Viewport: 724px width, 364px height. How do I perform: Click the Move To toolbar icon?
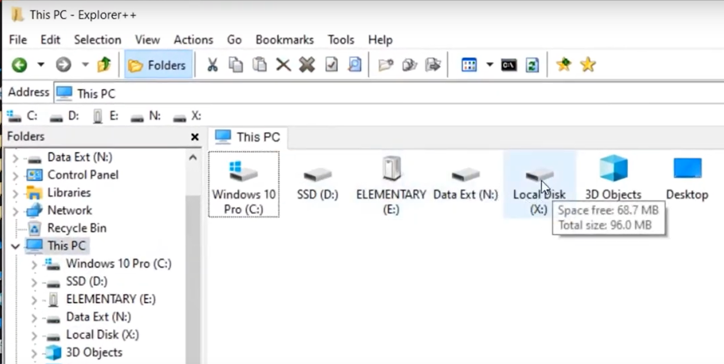point(433,65)
